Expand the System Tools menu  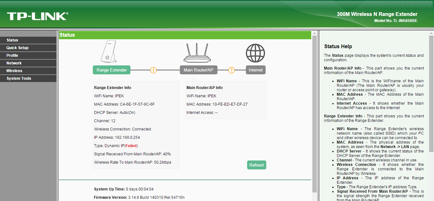28,78
